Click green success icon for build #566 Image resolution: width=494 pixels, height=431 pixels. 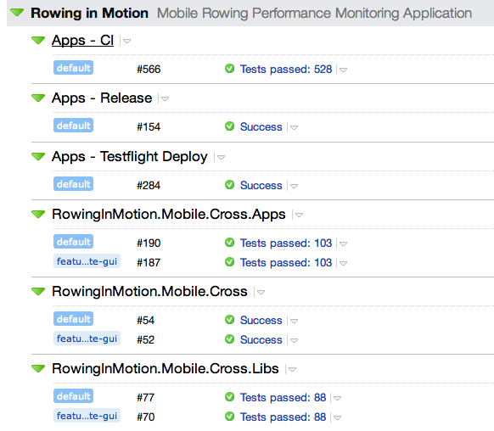click(x=229, y=69)
